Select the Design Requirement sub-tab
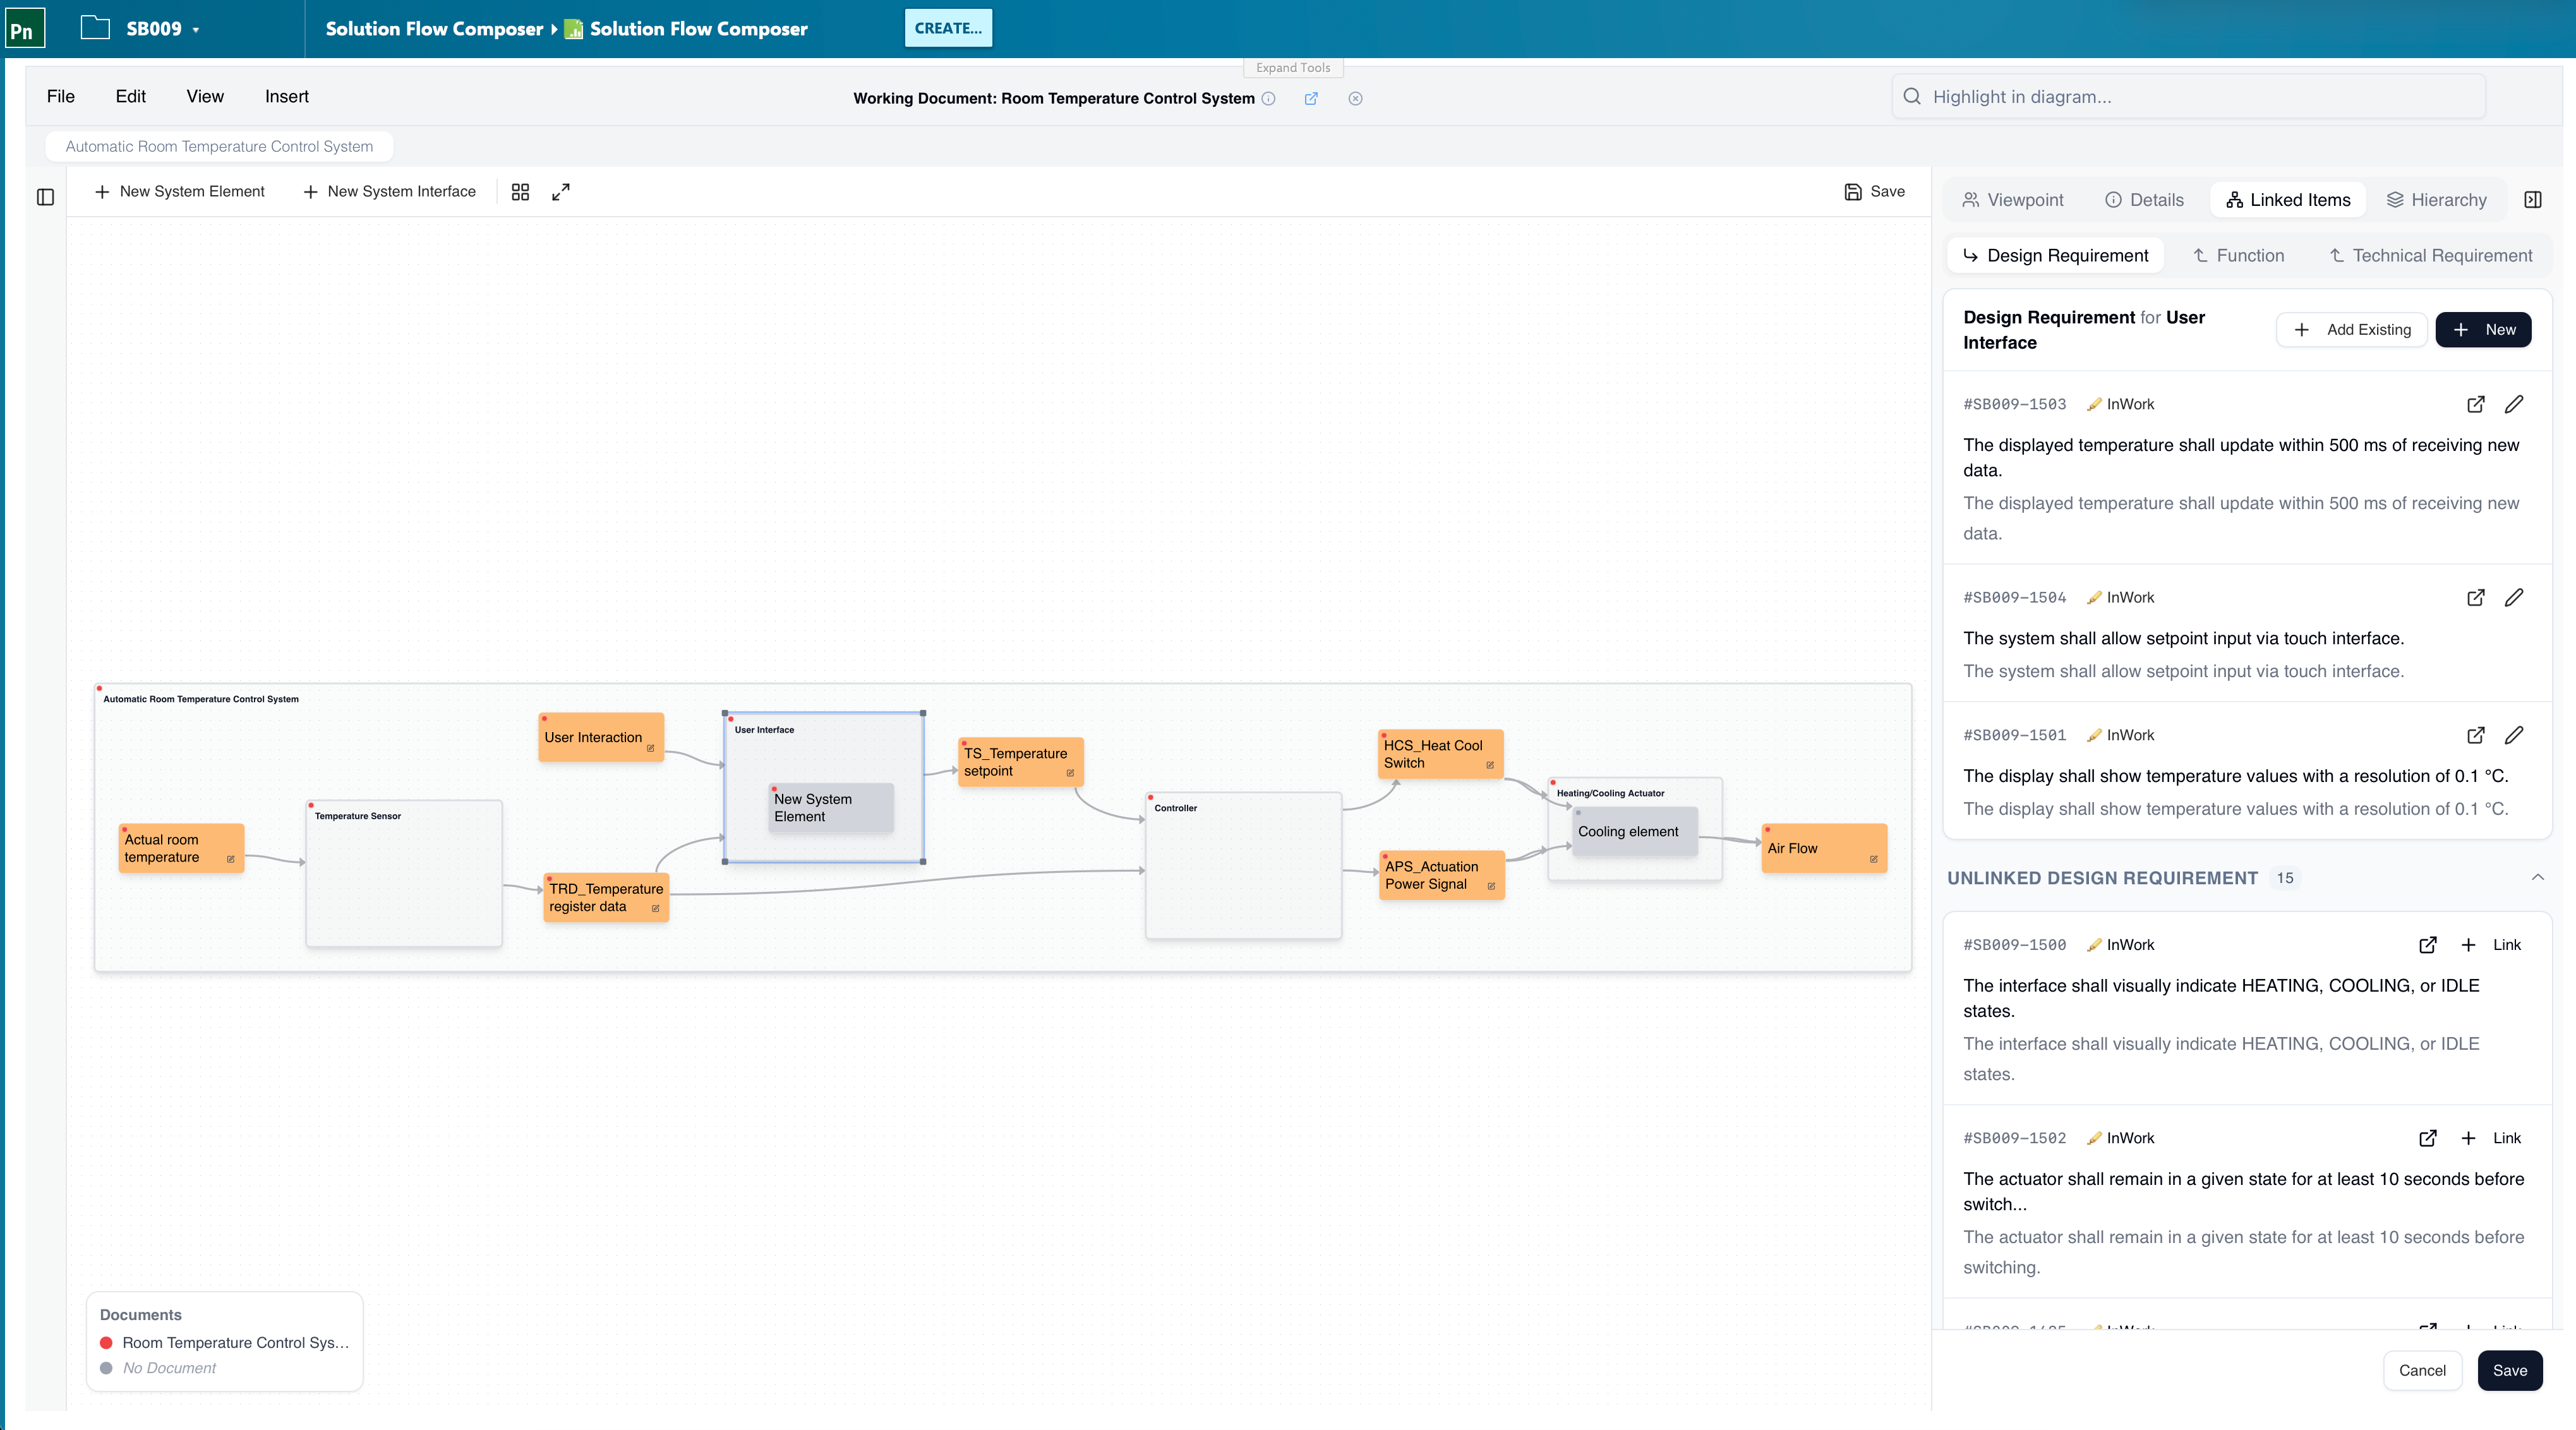The width and height of the screenshot is (2576, 1430). tap(2055, 255)
